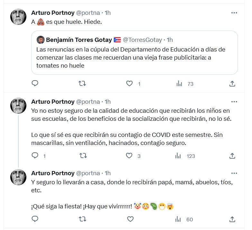Reply to the '¡Qué siga la fiesta!' tweet
The width and height of the screenshot is (252, 230).
(x=35, y=219)
